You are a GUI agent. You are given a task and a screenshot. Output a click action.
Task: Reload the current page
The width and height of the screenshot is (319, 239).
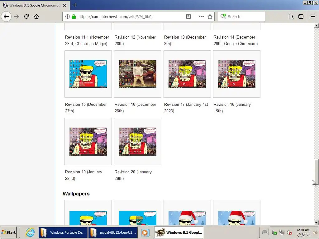26,16
